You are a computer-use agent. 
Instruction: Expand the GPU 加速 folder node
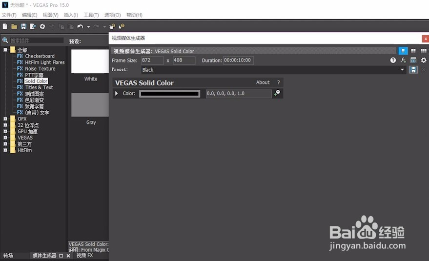pos(5,131)
